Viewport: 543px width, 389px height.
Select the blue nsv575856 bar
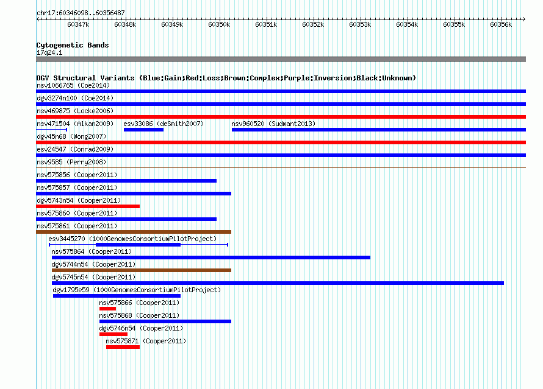point(126,181)
